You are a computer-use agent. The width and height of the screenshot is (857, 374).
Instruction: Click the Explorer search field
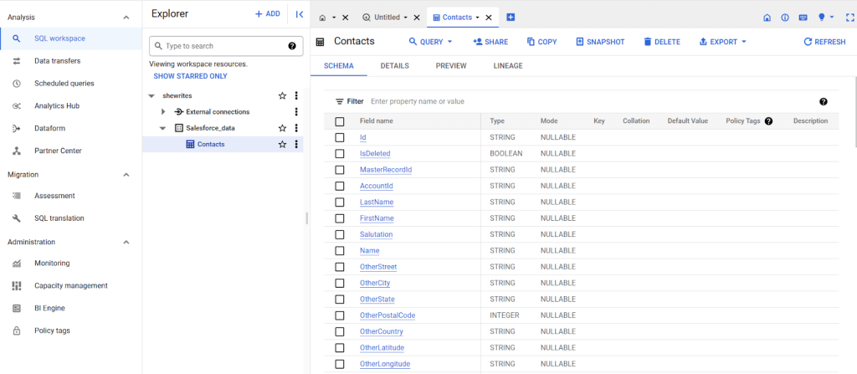pyautogui.click(x=226, y=46)
